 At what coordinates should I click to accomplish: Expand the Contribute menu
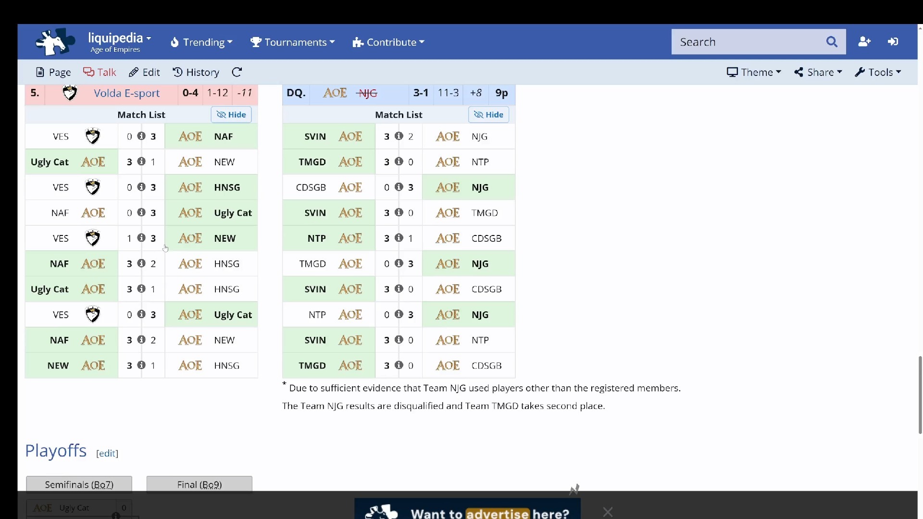click(388, 42)
